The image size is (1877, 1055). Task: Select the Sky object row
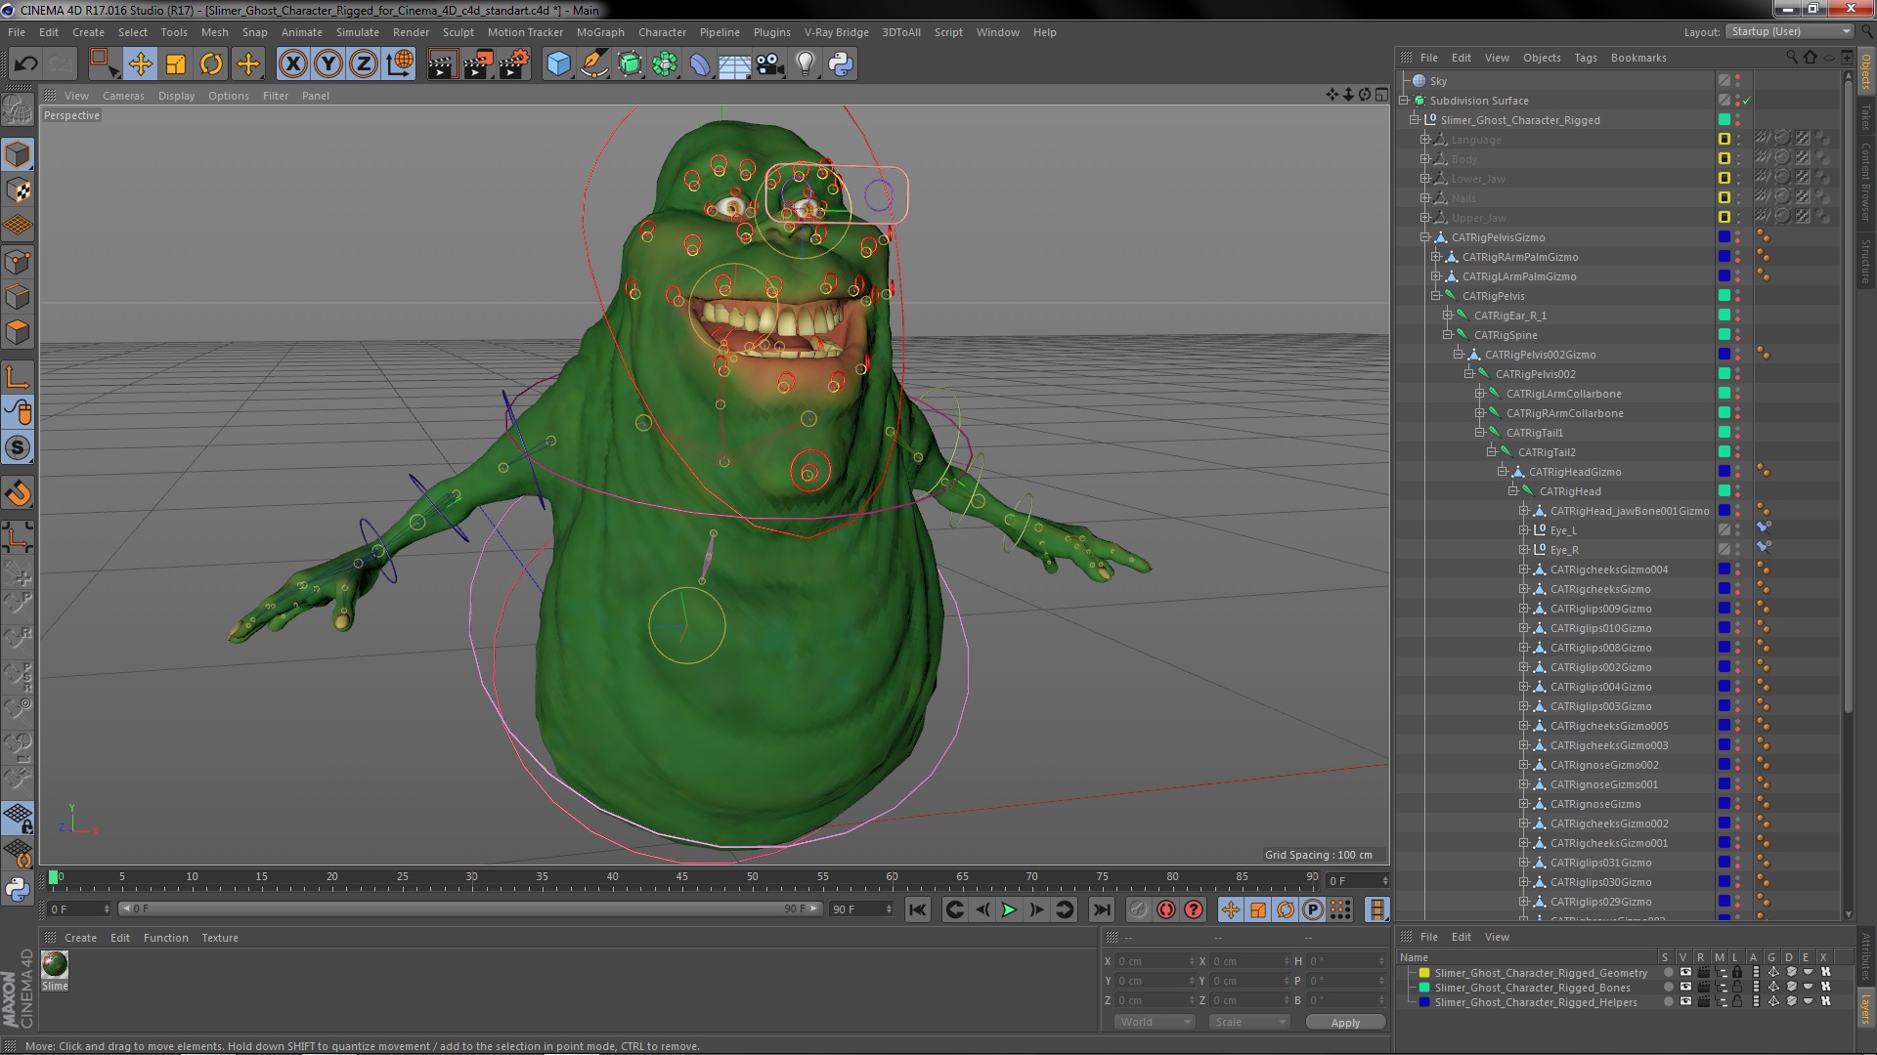tap(1438, 81)
